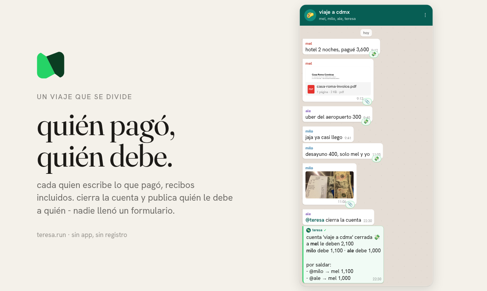Viewport: 487px width, 291px height.
Task: Click money reaction on hotel message
Action: coord(374,54)
